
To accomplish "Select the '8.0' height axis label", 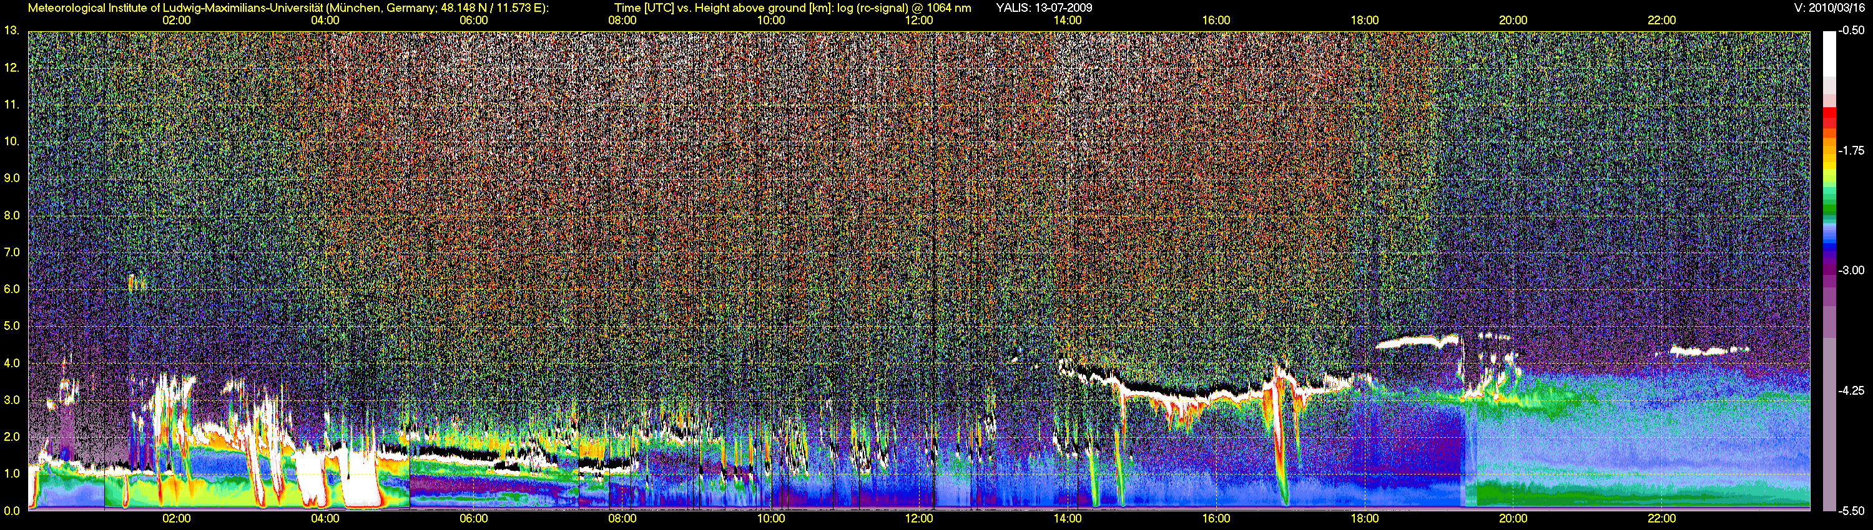I will [x=12, y=215].
